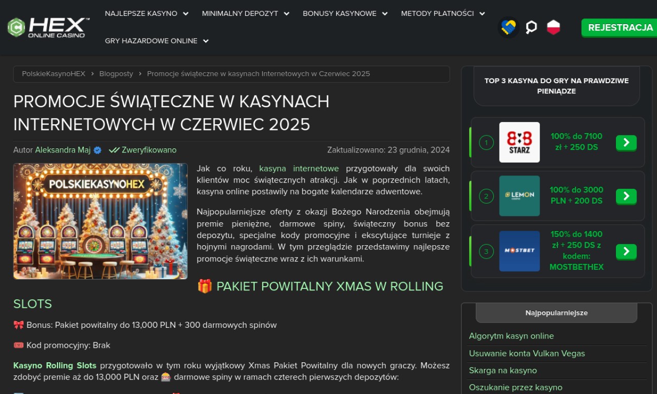The image size is (657, 394).
Task: Open the Najlepsze Kasyno menu item
Action: 141,14
